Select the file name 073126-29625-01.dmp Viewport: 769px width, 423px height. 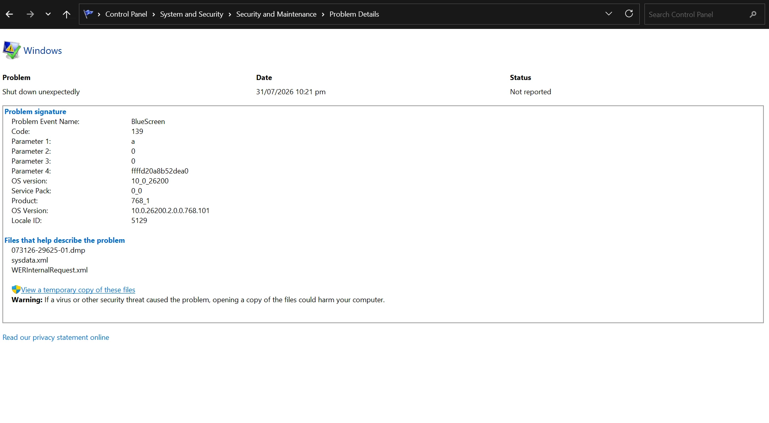pos(48,250)
